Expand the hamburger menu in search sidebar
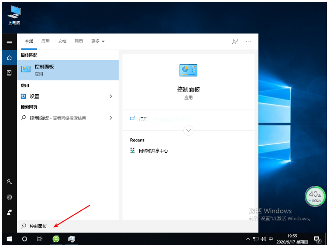Screen dimensions: 330x247 click(x=9, y=42)
